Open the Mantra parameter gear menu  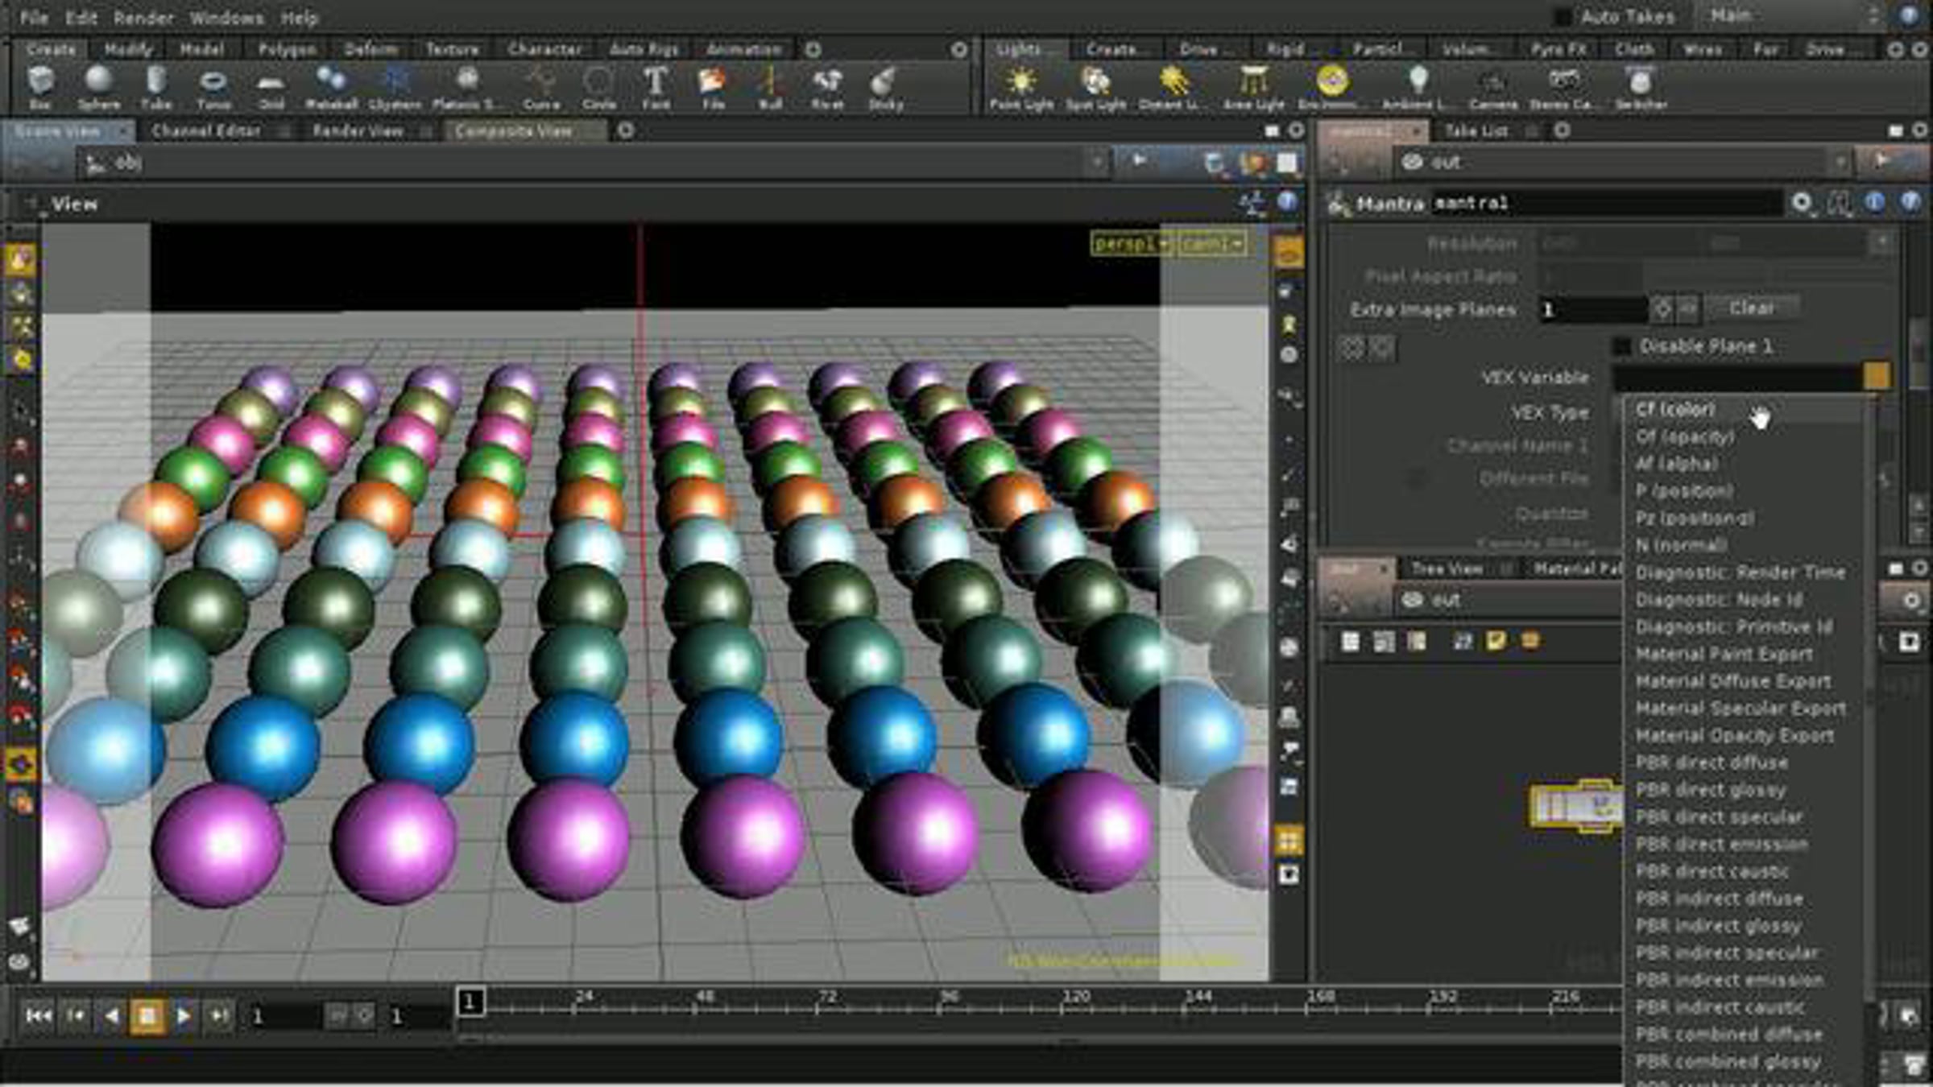pos(1802,203)
